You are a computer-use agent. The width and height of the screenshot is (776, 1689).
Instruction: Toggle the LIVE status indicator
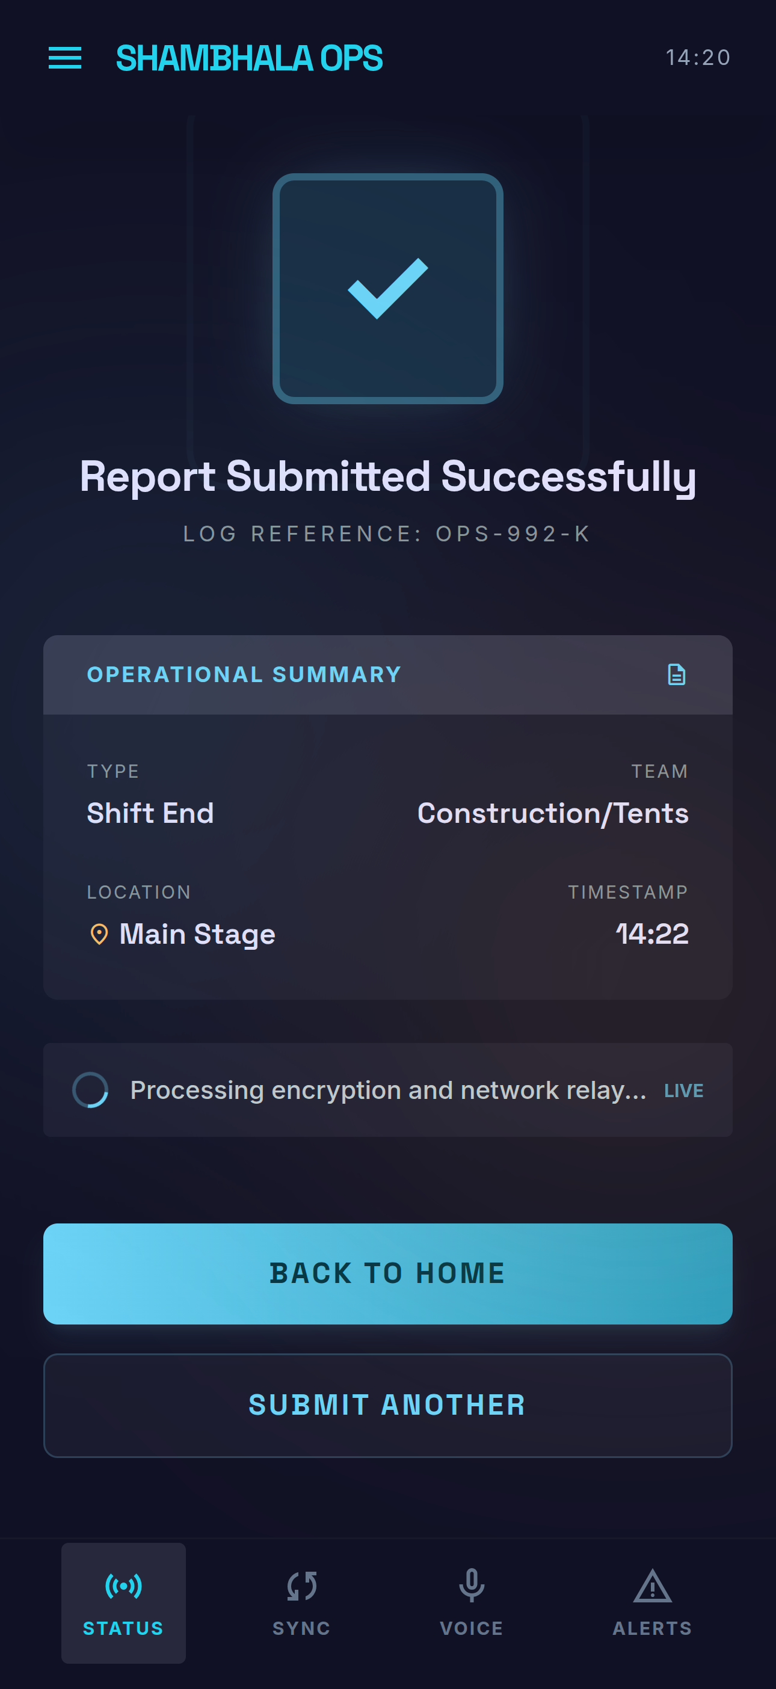[683, 1090]
